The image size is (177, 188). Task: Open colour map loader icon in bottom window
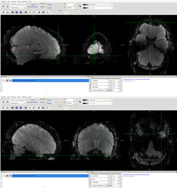pyautogui.click(x=80, y=102)
